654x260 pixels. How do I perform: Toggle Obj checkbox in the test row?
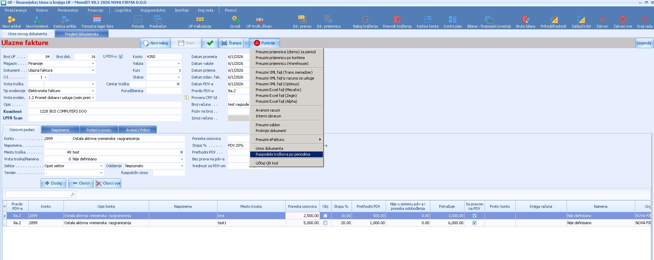click(x=325, y=216)
